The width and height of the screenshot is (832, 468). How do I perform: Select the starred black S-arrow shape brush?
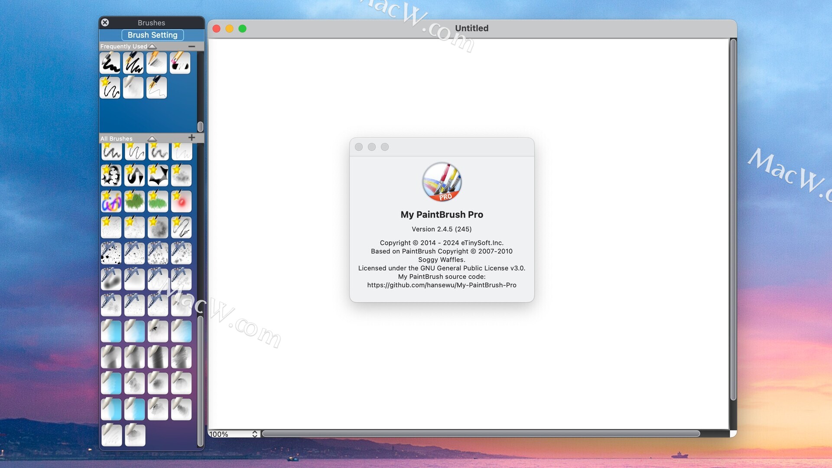135,175
